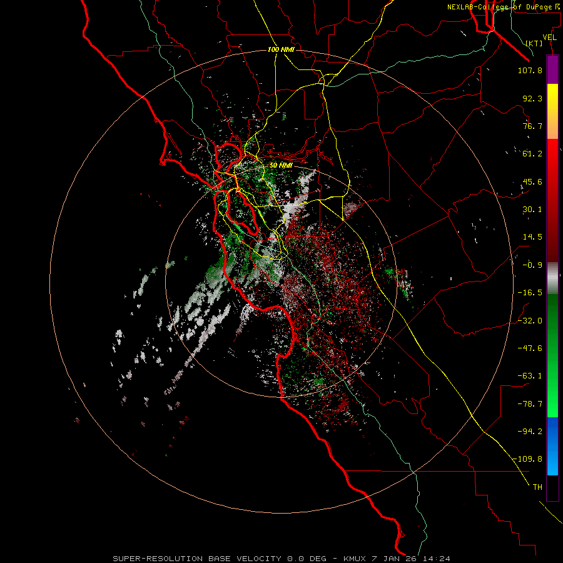Click the -94.2 legend value
The height and width of the screenshot is (563, 563).
point(530,431)
